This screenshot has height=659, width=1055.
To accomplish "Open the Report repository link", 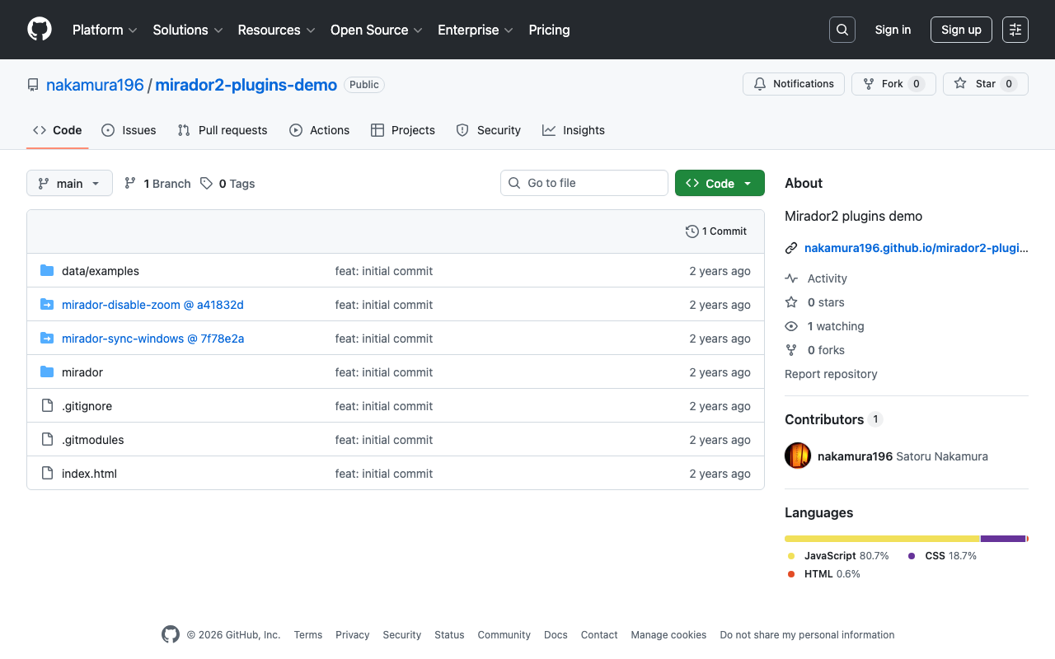I will point(831,374).
